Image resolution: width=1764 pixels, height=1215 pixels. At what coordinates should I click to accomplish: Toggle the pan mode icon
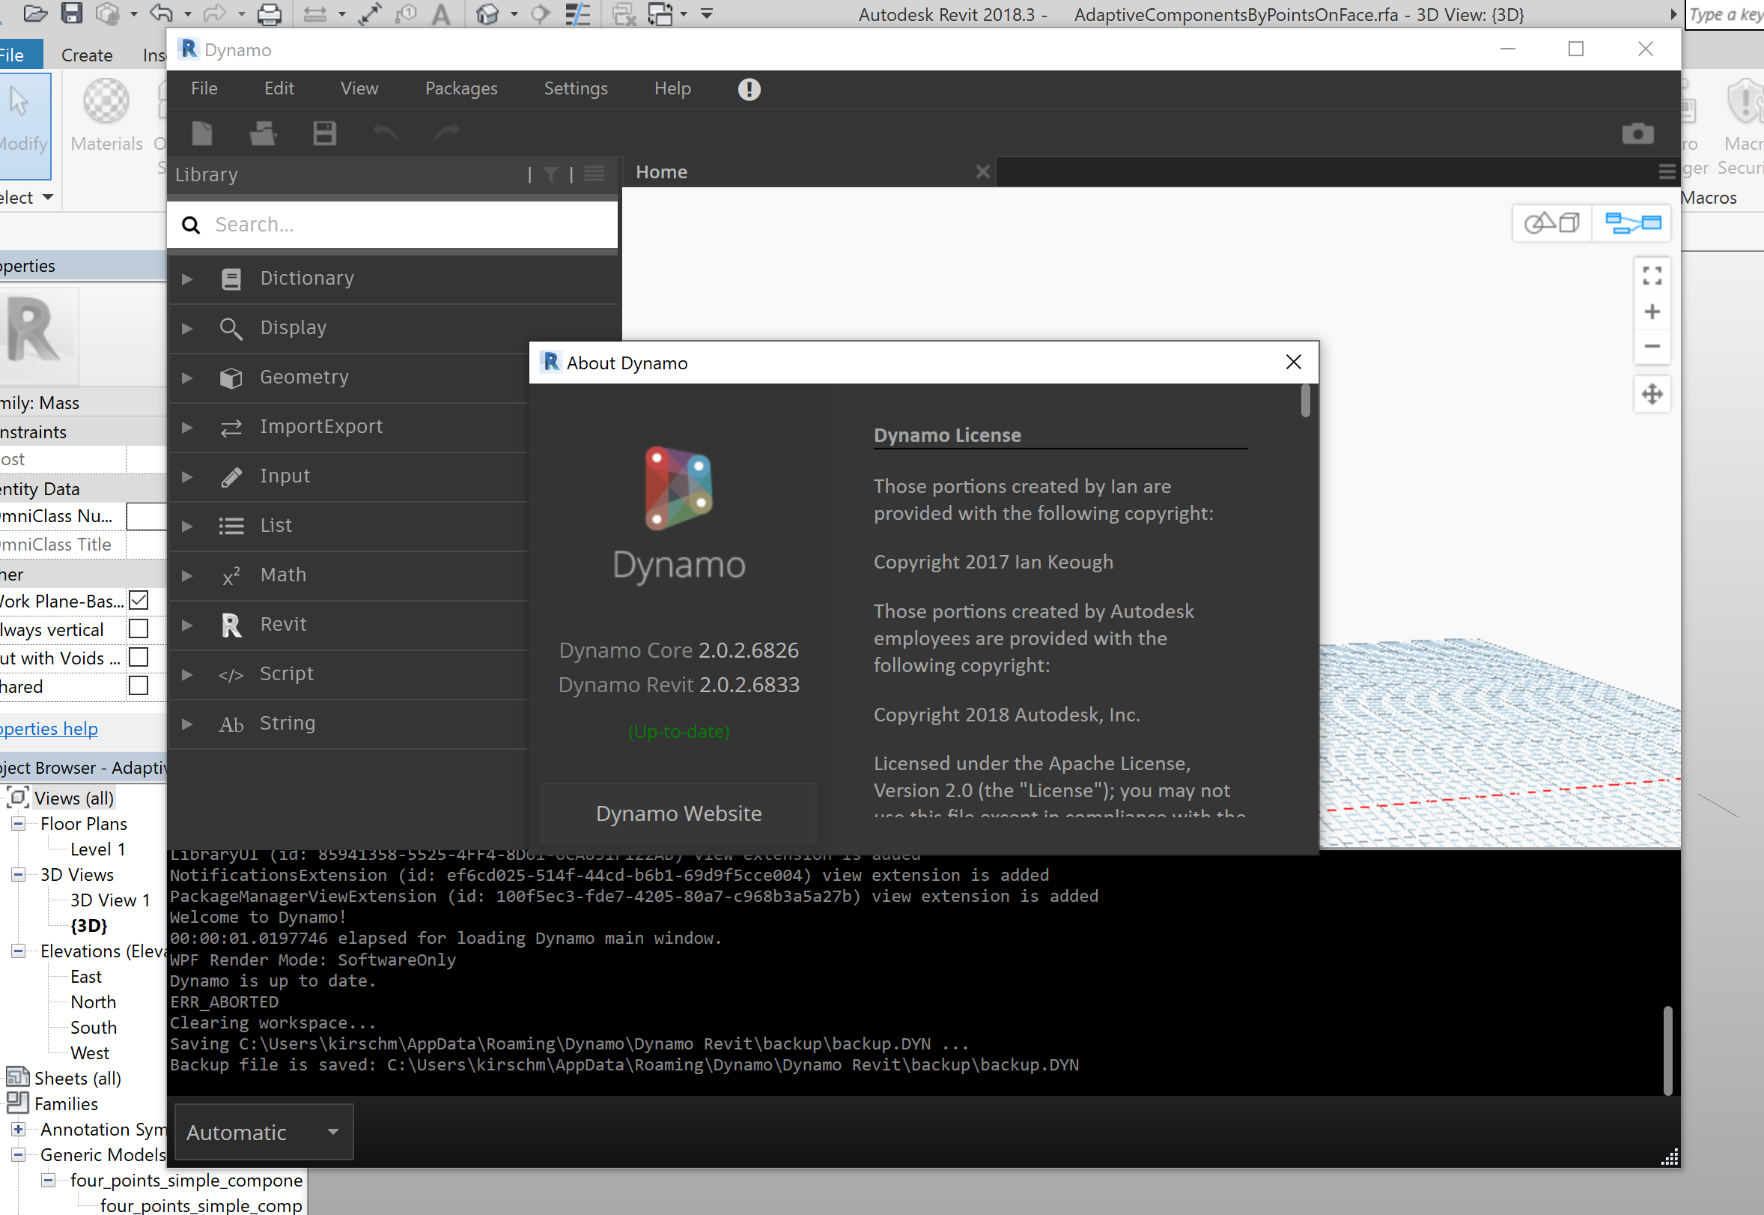[x=1652, y=394]
